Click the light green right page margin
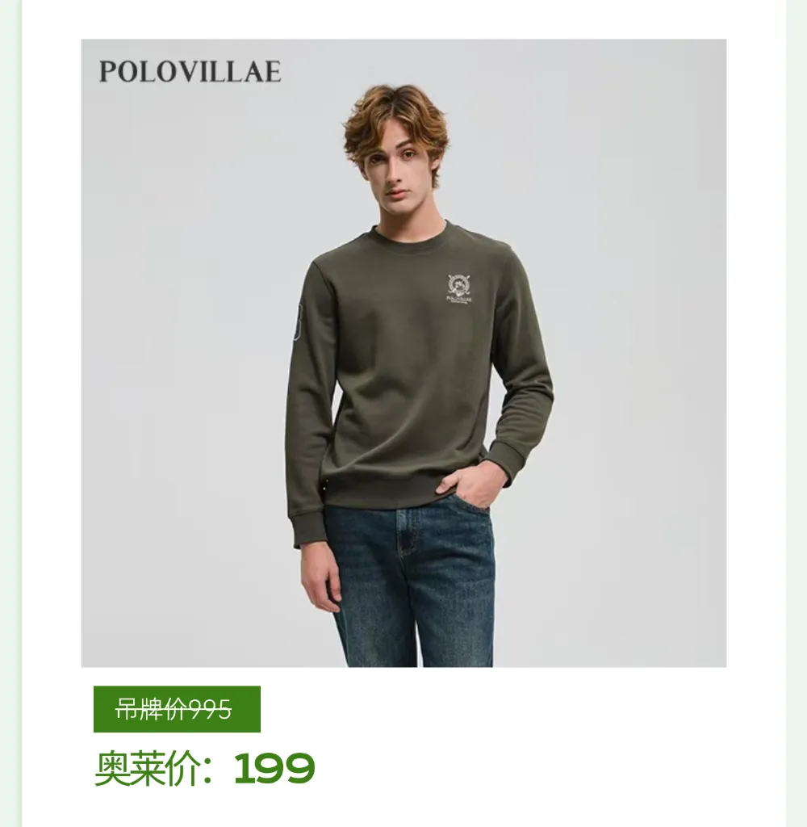807x827 pixels. 797,413
